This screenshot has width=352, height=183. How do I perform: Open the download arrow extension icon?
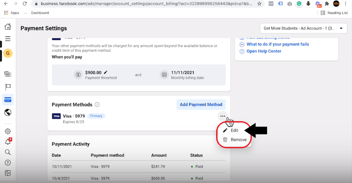click(x=308, y=3)
